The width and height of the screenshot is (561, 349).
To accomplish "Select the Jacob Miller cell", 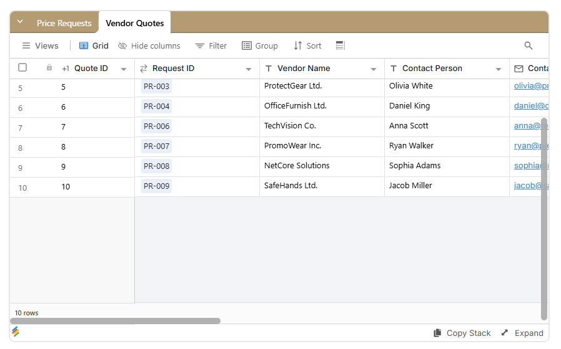I will [447, 186].
